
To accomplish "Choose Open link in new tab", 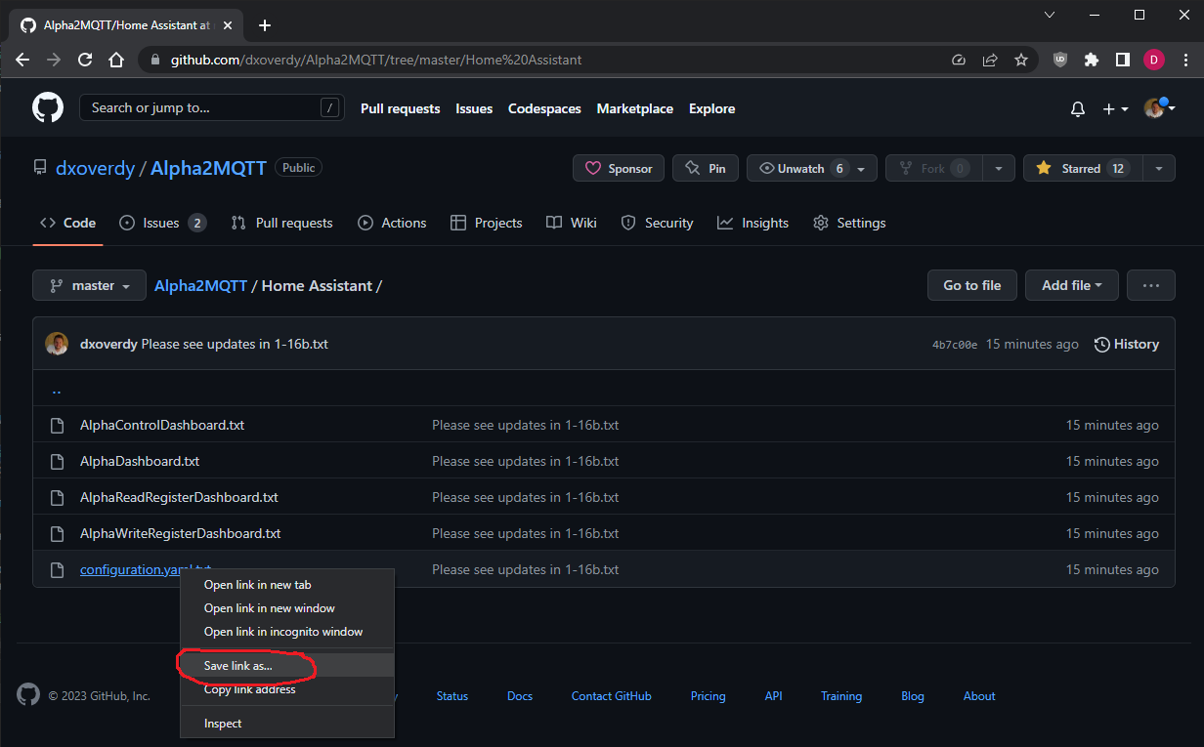I will 287,585.
